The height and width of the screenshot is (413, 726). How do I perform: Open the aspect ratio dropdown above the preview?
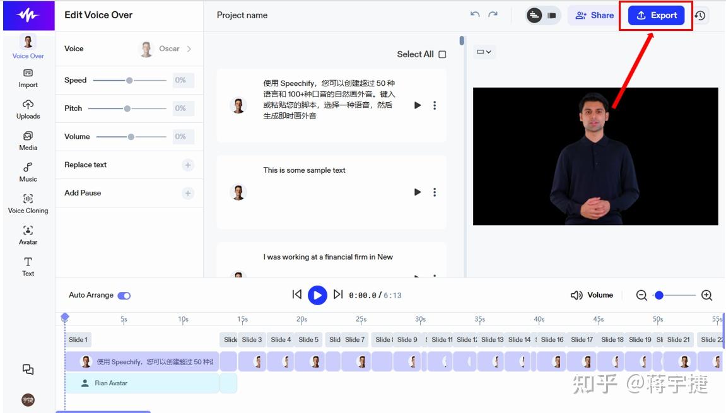(x=484, y=52)
